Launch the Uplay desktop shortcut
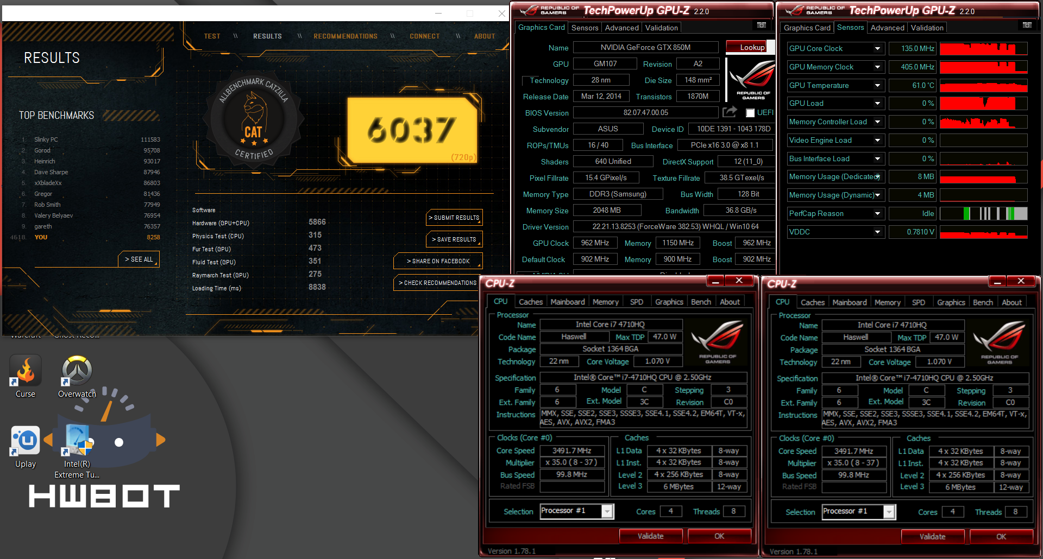1043x559 pixels. click(x=25, y=447)
